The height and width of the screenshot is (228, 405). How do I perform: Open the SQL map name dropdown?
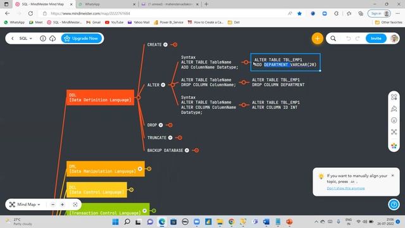(x=25, y=39)
